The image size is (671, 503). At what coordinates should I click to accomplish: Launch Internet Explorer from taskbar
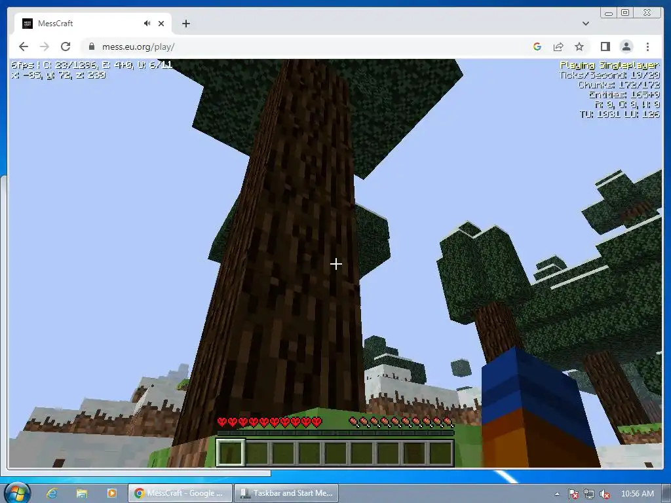52,493
